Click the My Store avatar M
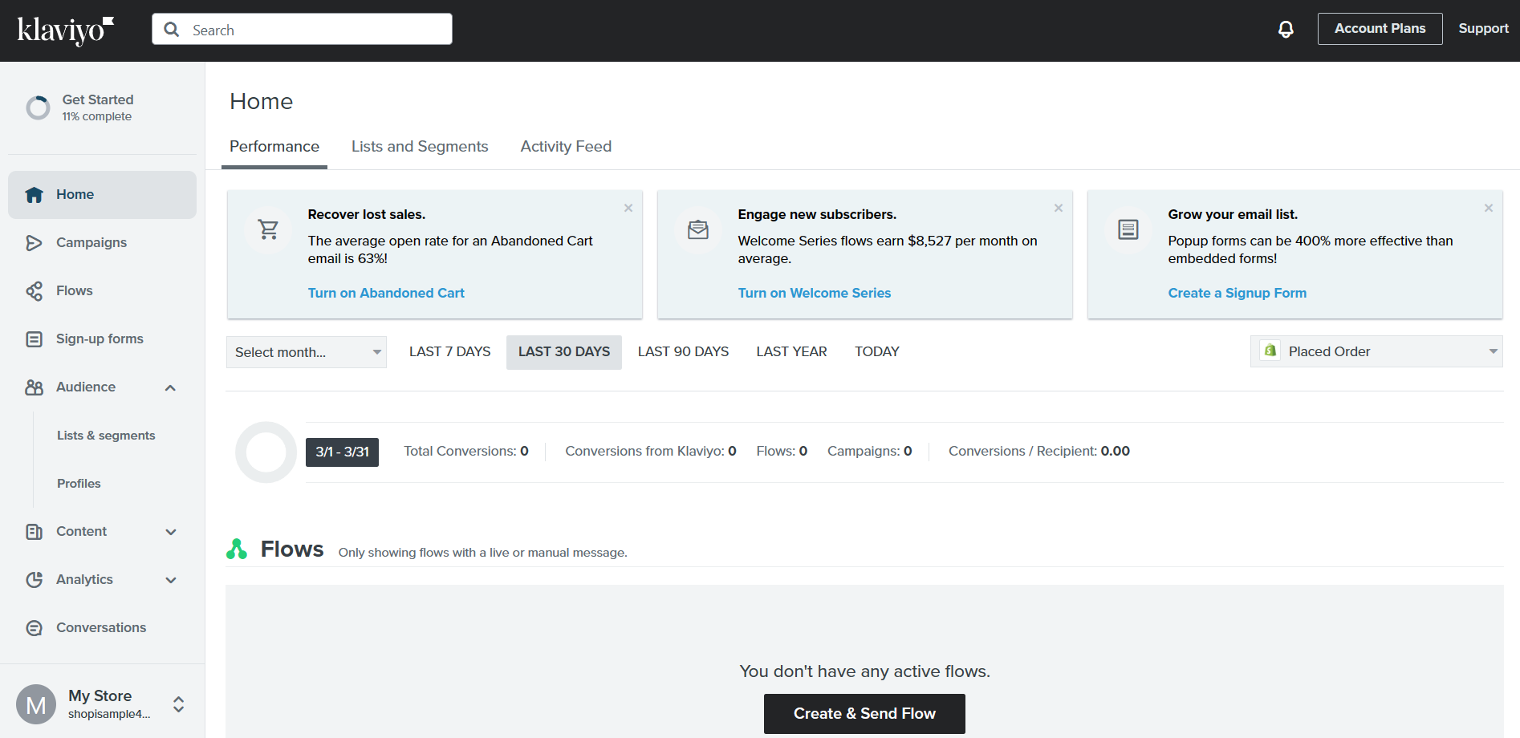The image size is (1520, 738). tap(36, 704)
